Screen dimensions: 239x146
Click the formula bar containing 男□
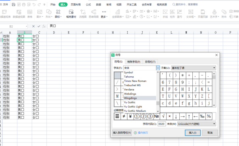click(143, 26)
